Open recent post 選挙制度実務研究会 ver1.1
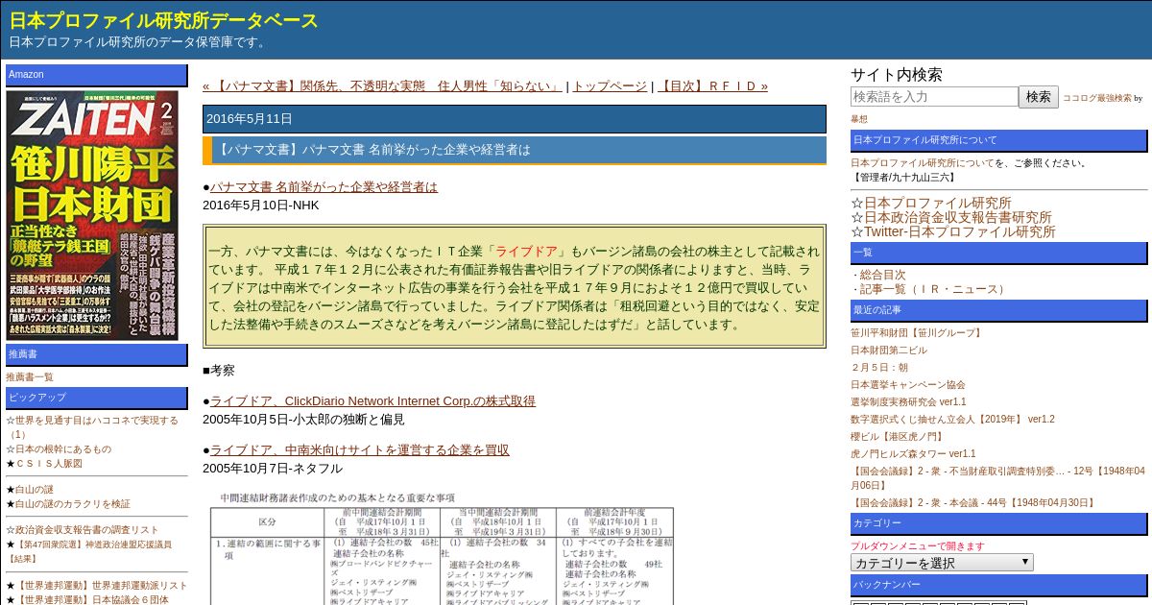 (x=908, y=402)
